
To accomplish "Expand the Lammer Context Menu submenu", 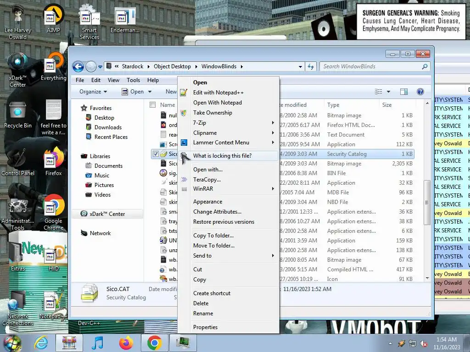I will [229, 143].
